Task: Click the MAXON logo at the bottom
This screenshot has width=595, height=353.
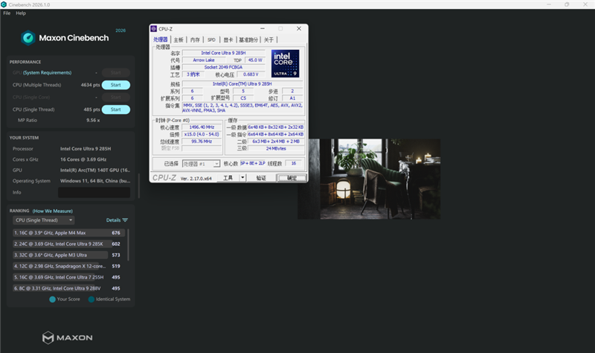Action: [x=67, y=337]
